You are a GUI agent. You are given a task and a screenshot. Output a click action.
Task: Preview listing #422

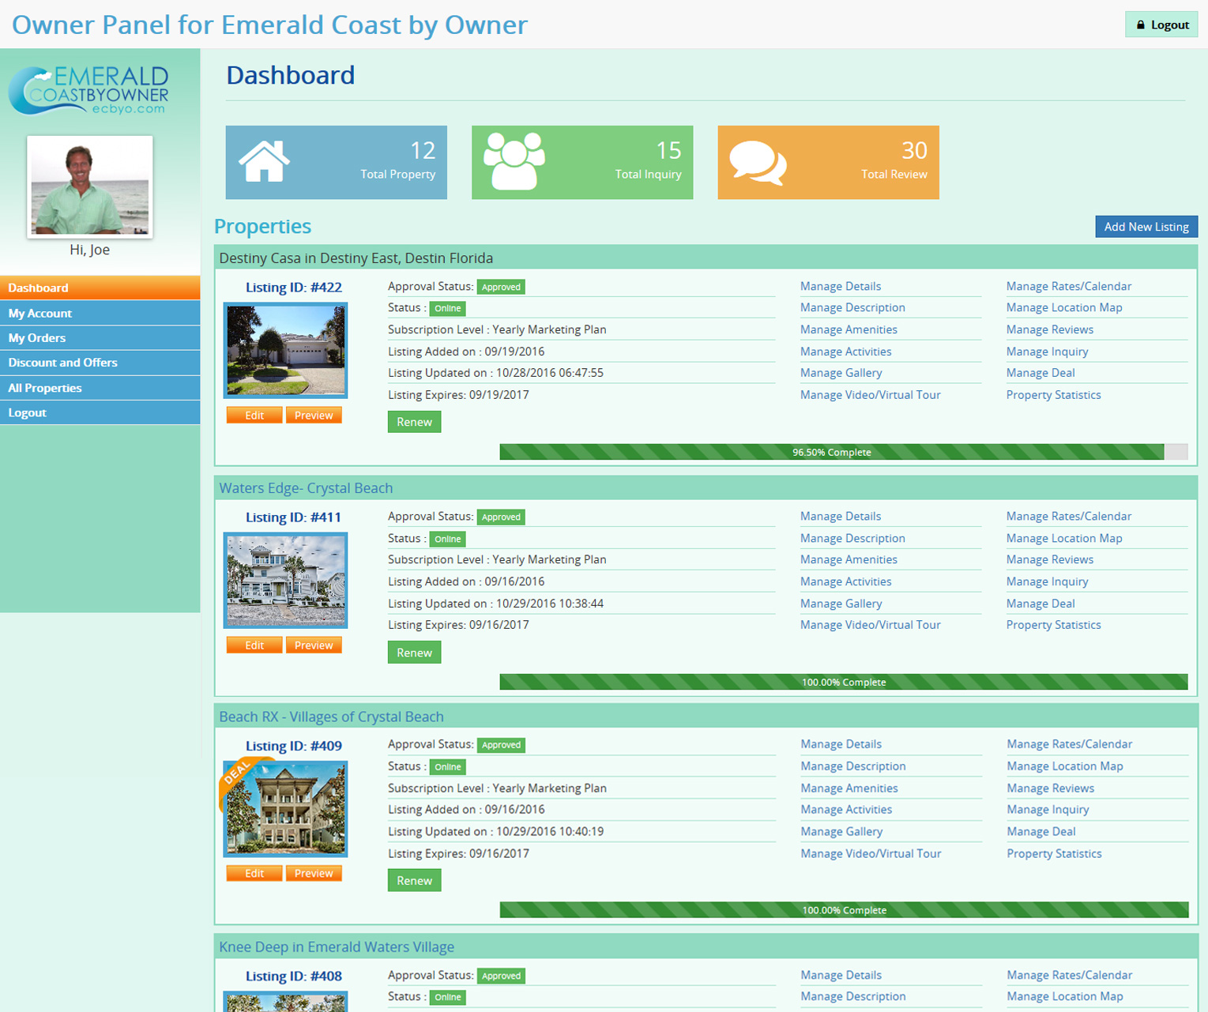314,416
